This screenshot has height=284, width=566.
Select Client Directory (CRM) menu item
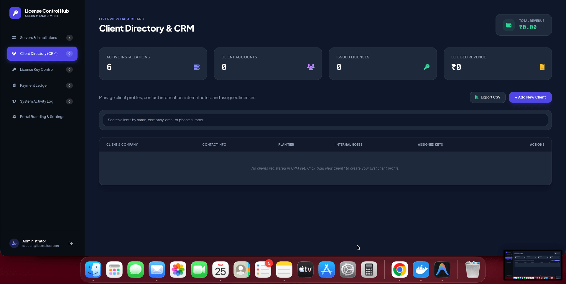tap(42, 54)
